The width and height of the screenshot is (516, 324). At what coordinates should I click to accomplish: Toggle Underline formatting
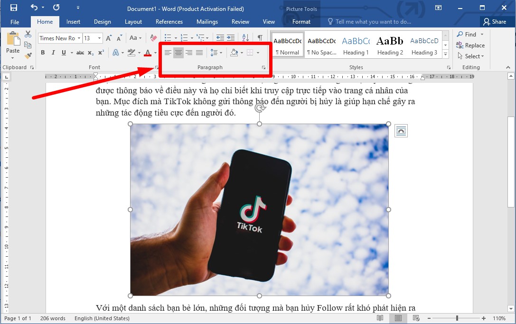(x=64, y=53)
